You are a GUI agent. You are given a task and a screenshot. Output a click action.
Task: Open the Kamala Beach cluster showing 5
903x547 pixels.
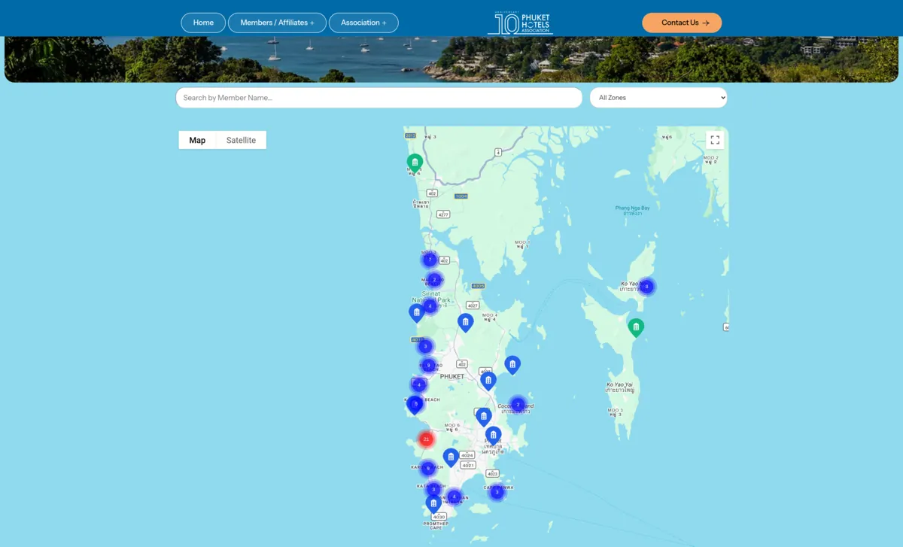tap(415, 404)
